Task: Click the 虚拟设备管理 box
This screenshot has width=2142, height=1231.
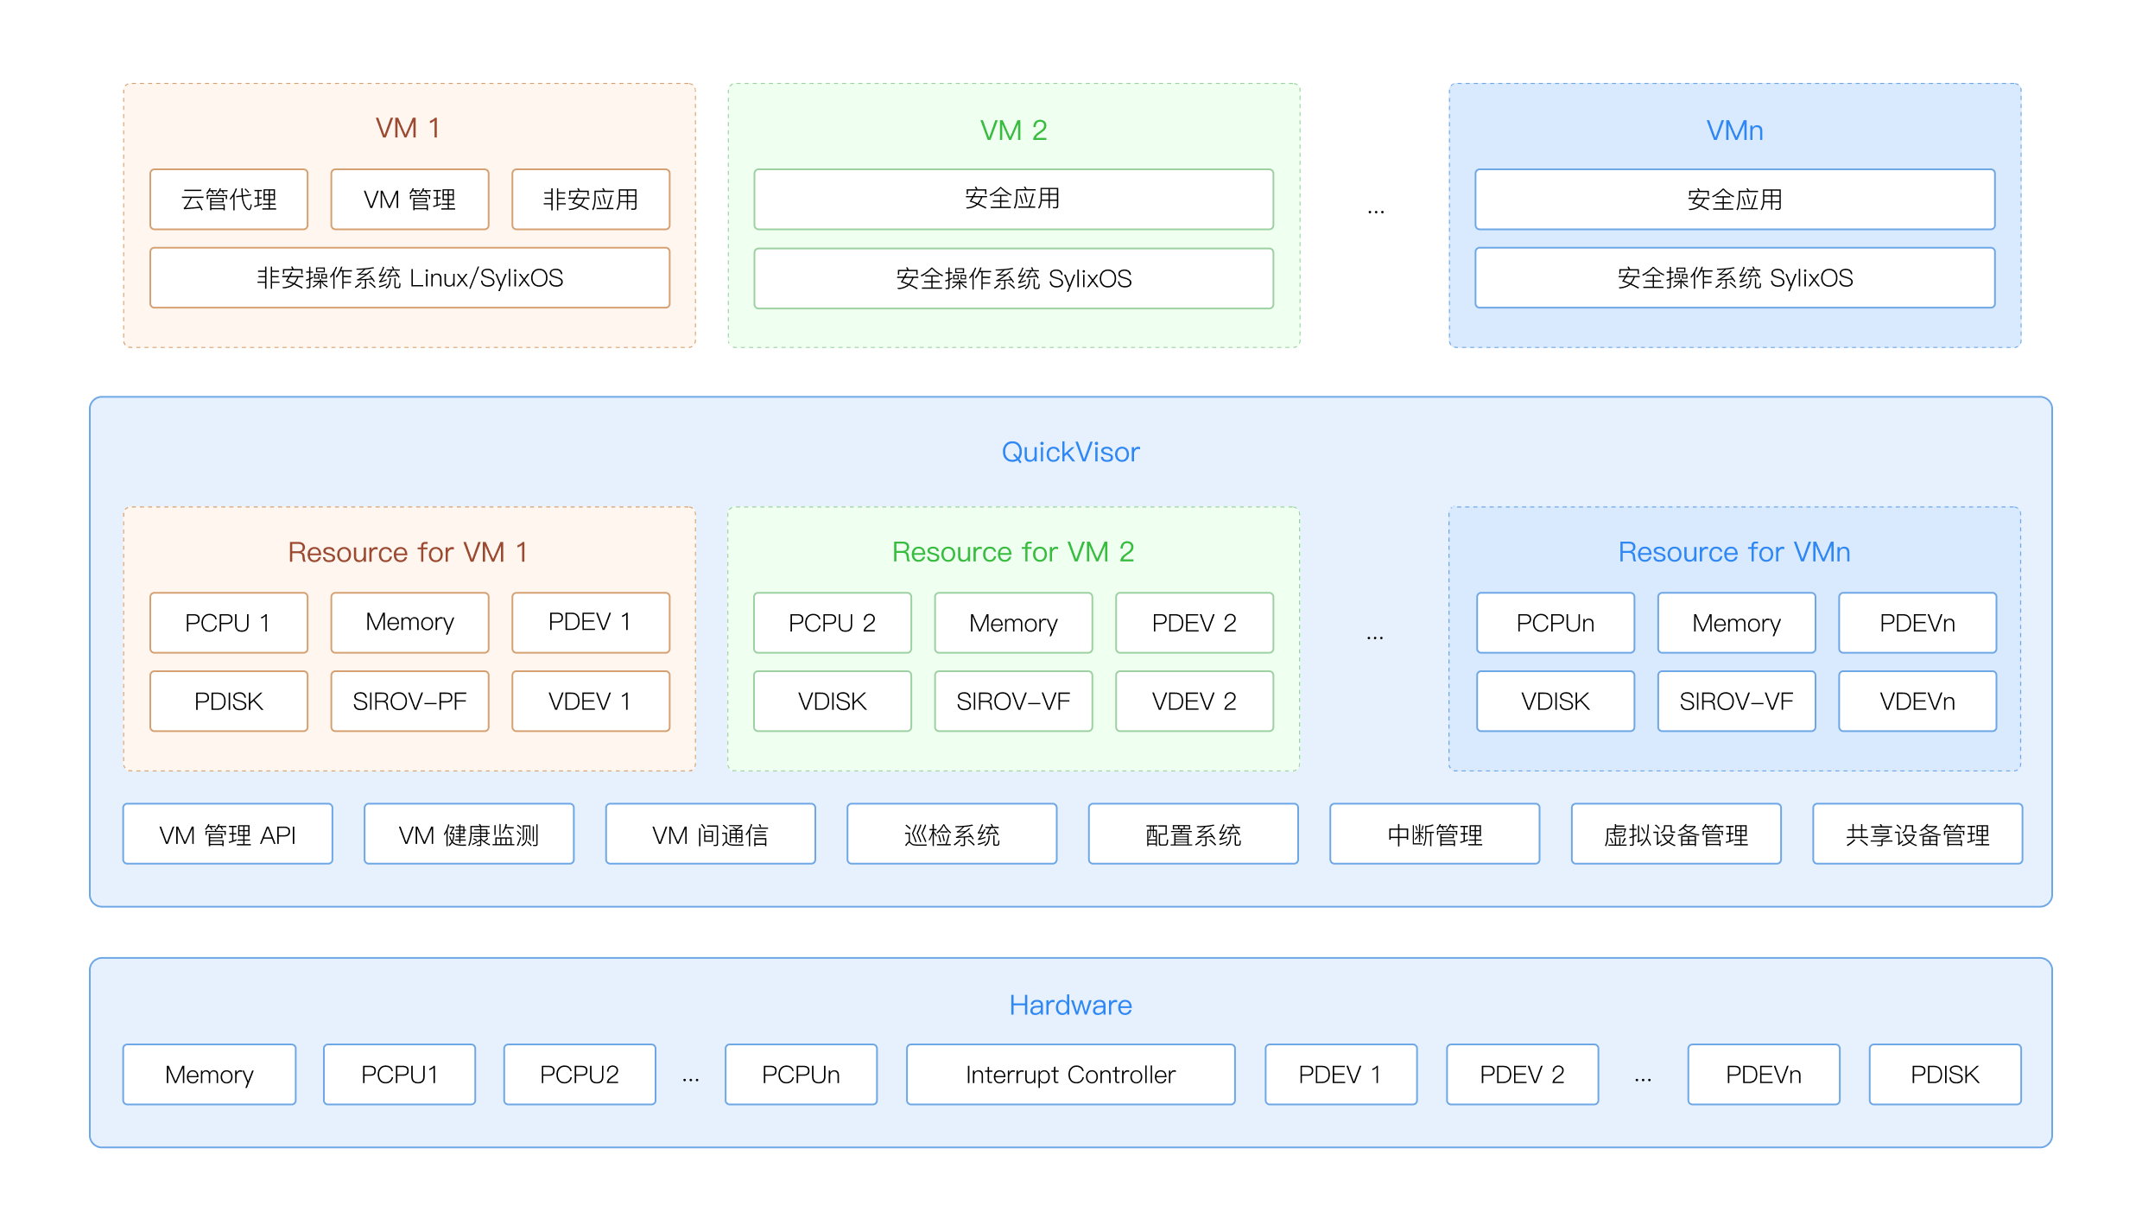Action: pyautogui.click(x=1676, y=834)
